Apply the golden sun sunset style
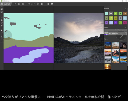 click(108, 67)
